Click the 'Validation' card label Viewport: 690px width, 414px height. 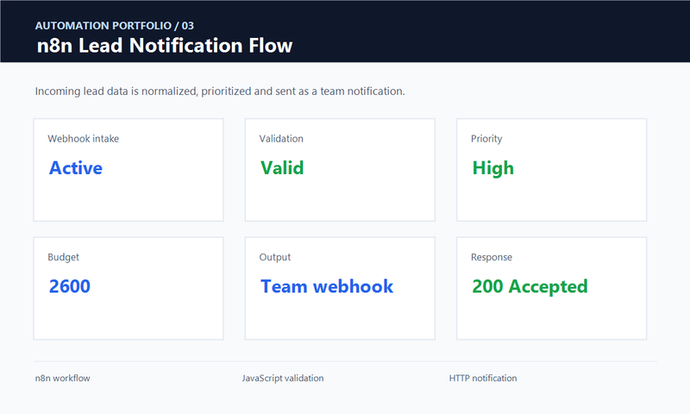click(x=281, y=139)
